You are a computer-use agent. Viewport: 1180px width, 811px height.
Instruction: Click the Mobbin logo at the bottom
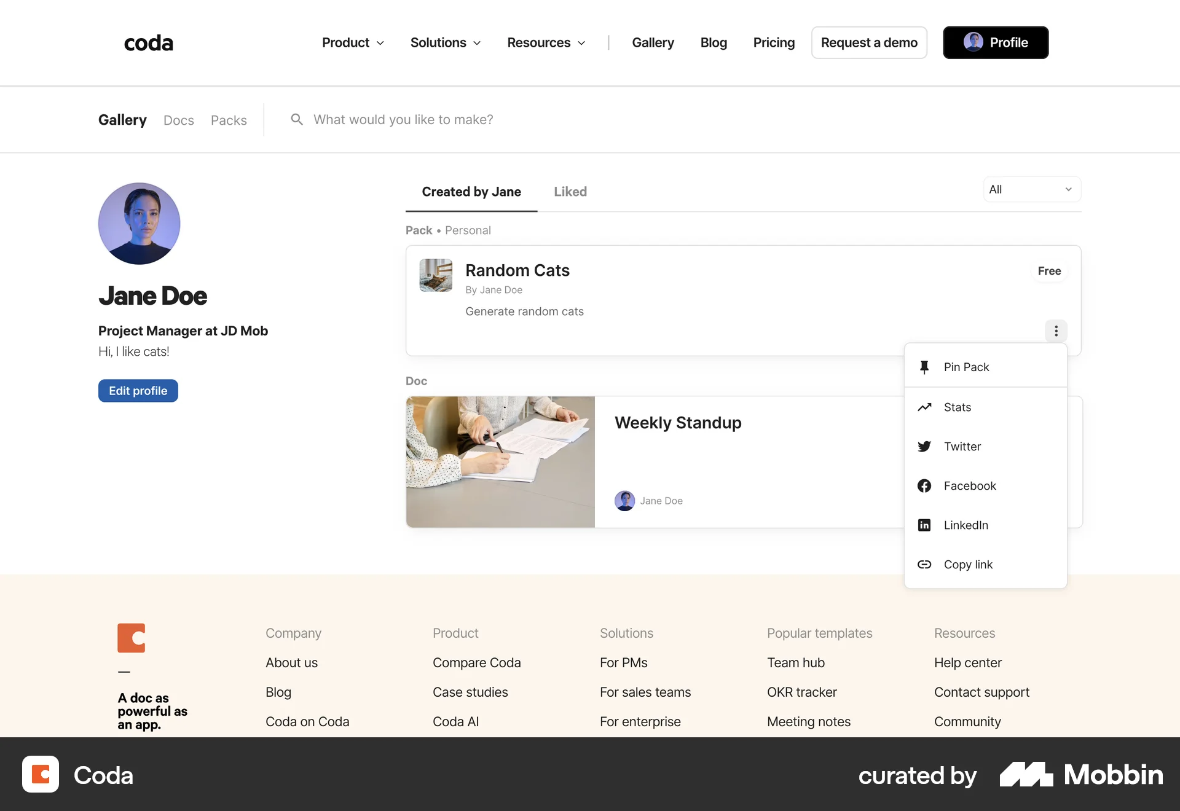click(1084, 775)
